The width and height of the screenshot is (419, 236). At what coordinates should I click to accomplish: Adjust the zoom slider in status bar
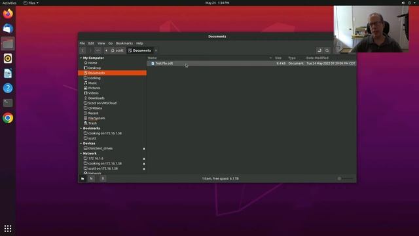[x=345, y=178]
